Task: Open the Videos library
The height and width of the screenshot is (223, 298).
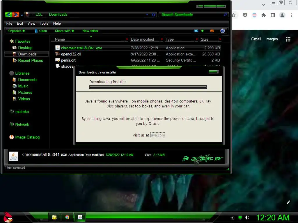Action: pyautogui.click(x=24, y=99)
